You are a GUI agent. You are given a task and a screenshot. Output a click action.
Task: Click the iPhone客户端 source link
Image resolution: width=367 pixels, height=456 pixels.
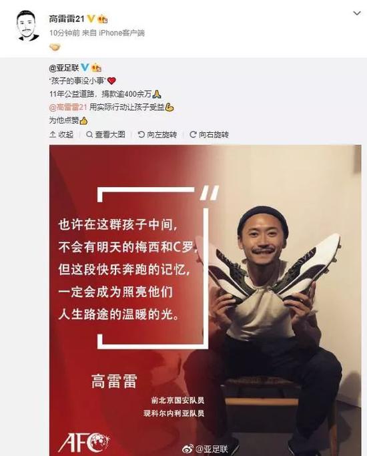click(x=121, y=33)
